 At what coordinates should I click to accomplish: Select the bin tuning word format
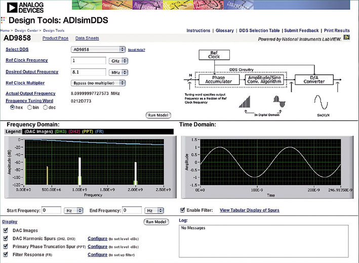(x=29, y=107)
